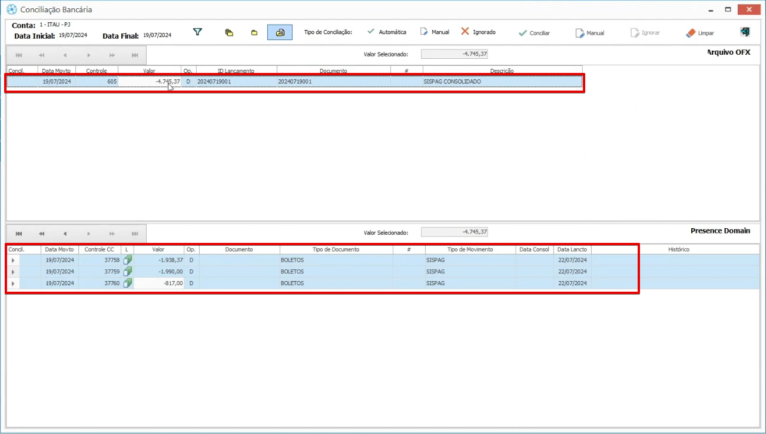
Task: Click the Ignorado red X legend
Action: tap(478, 32)
